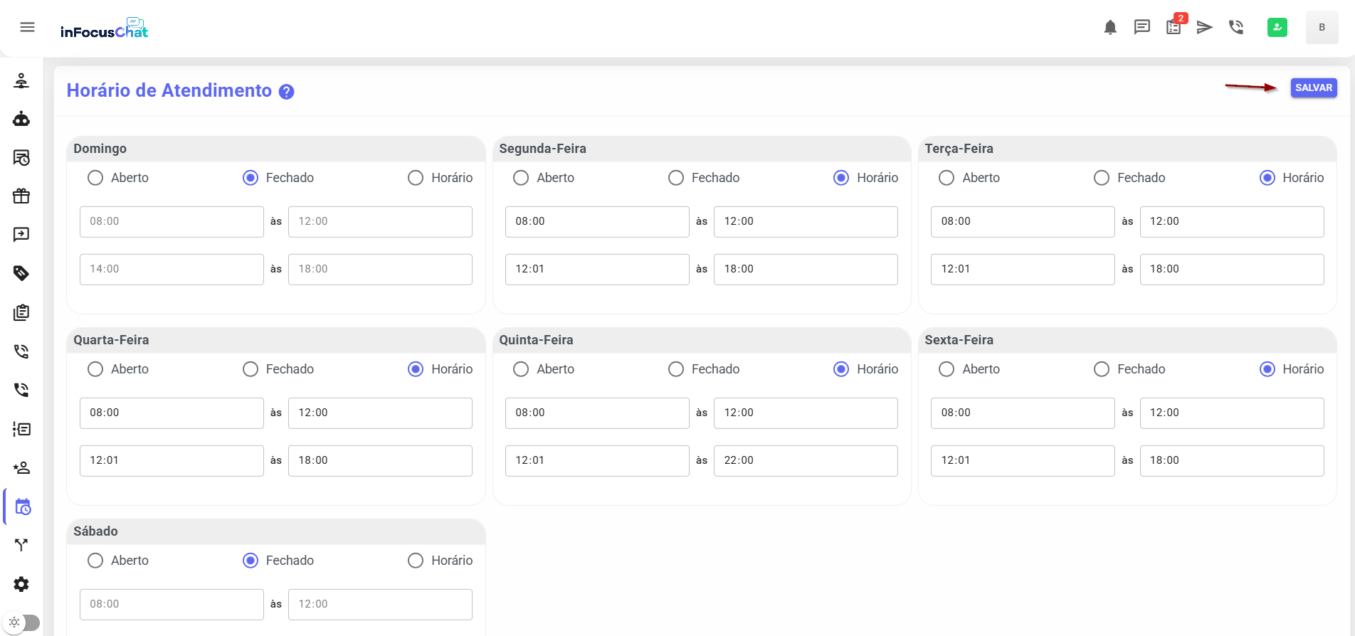Image resolution: width=1355 pixels, height=636 pixels.
Task: Select Aberto for Sexta-Feira
Action: pos(947,369)
